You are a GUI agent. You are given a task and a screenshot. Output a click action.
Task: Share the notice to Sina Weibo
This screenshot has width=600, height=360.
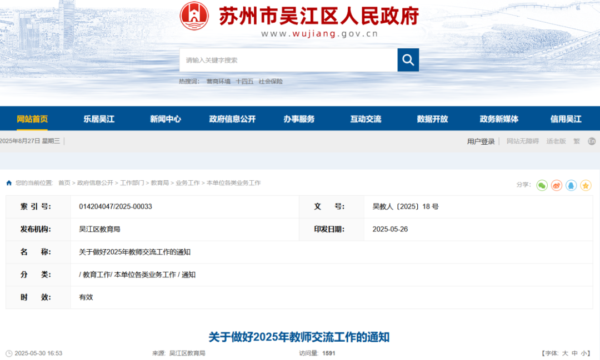(x=557, y=185)
